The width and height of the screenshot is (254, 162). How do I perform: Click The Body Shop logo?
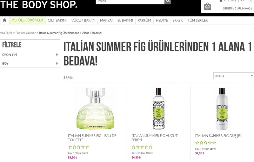coord(39,4)
